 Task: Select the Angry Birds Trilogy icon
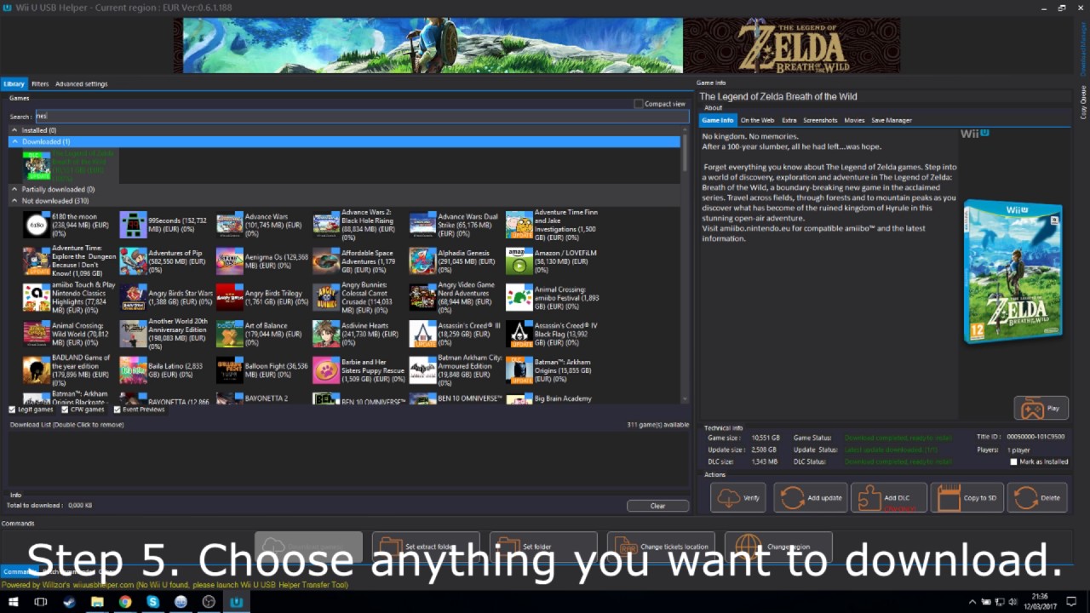coord(230,297)
